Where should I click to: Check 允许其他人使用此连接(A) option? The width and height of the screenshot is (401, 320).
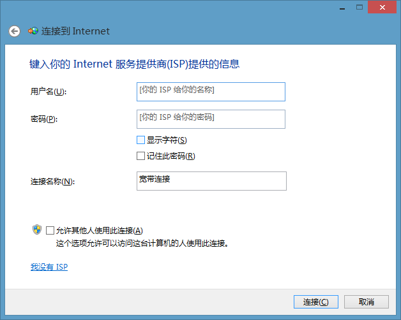[50, 230]
